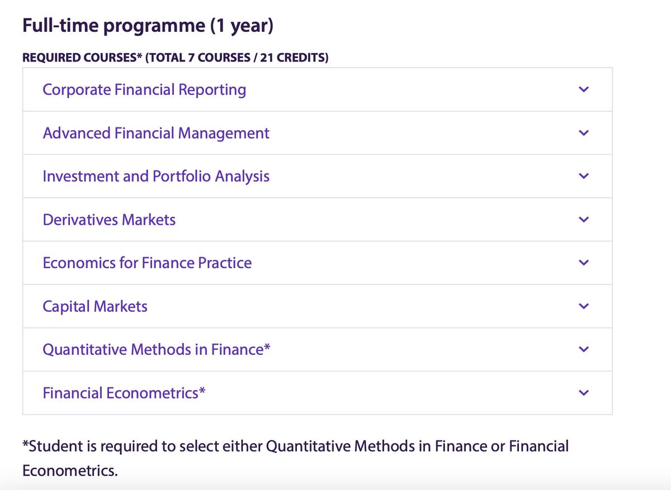Open Investment and Portfolio Analysis arrow icon
This screenshot has height=490, width=671.
pyautogui.click(x=584, y=176)
